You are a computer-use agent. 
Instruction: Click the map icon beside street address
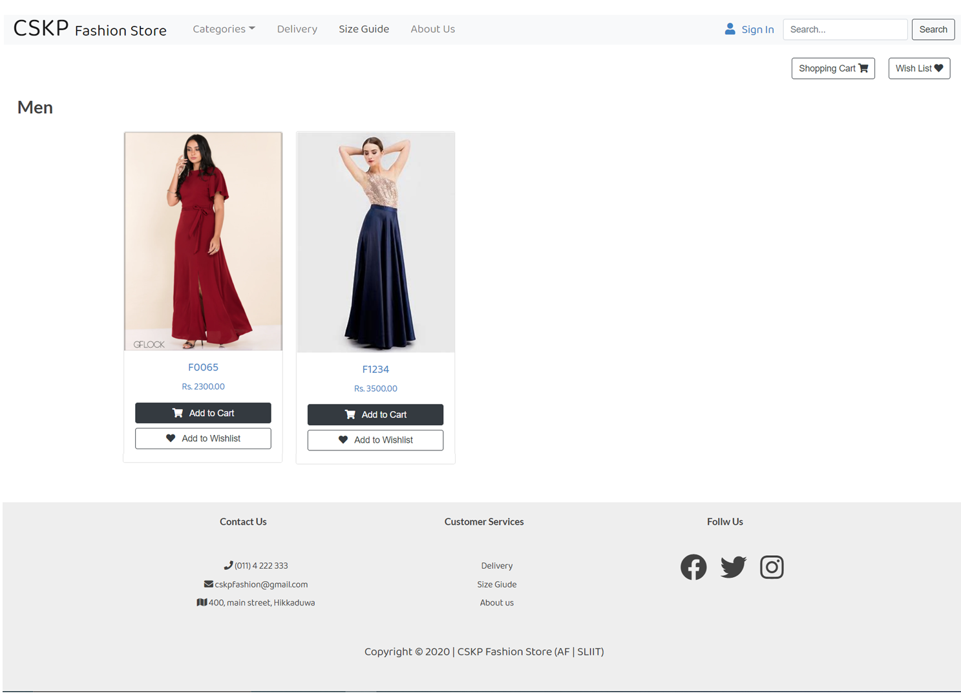[202, 602]
